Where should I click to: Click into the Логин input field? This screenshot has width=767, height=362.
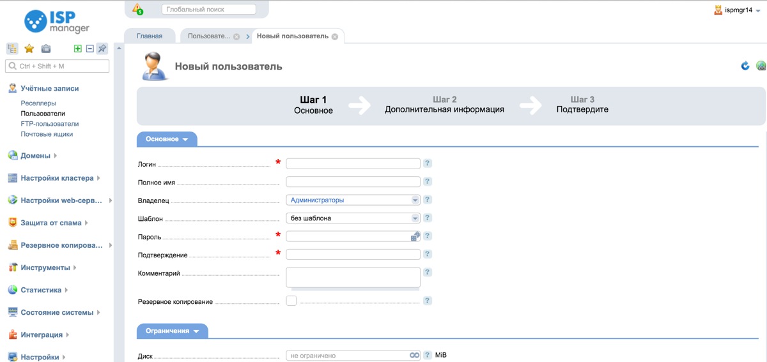coord(353,163)
